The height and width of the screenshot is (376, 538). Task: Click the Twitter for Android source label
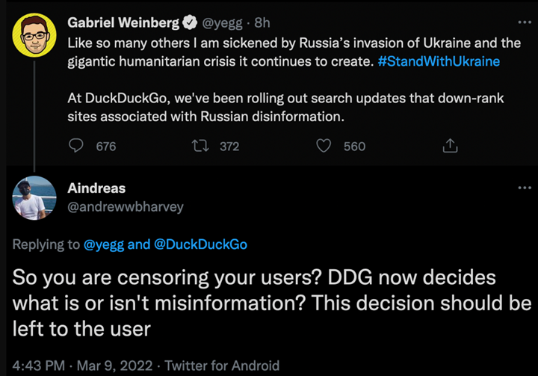(222, 366)
